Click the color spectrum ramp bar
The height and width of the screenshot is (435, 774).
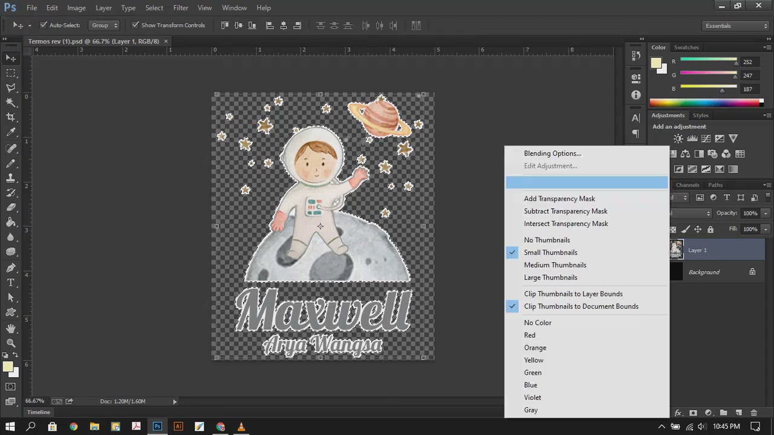(x=706, y=103)
